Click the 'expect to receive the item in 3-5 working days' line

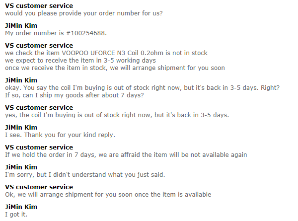pos(80,61)
